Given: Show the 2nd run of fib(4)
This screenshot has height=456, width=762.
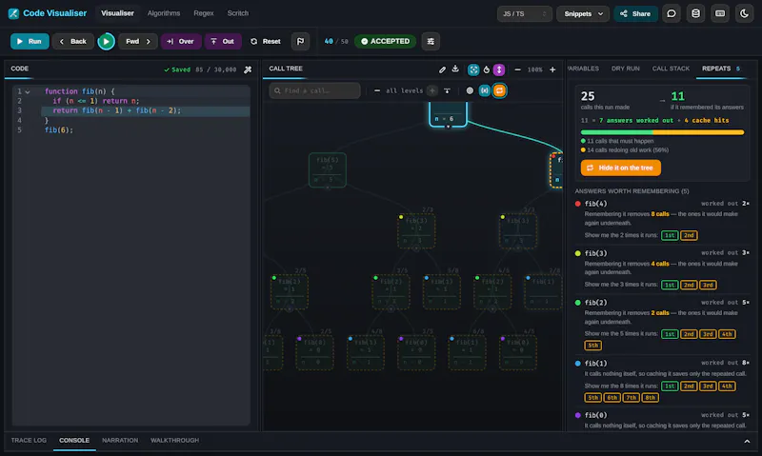Looking at the screenshot, I should pos(689,235).
